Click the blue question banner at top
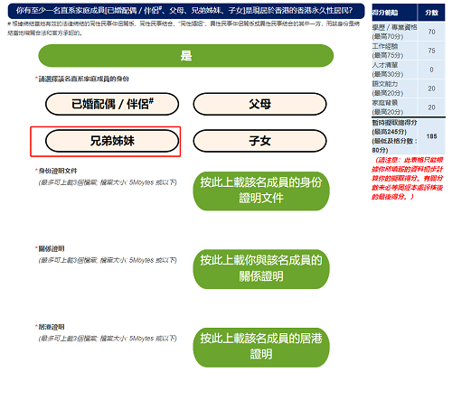452x400 pixels. tap(186, 11)
